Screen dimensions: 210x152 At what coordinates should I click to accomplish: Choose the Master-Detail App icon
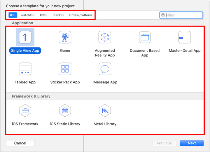coord(185,37)
